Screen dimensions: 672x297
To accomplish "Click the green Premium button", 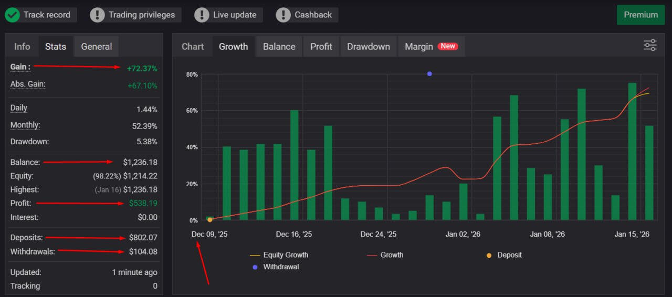I will tap(640, 15).
